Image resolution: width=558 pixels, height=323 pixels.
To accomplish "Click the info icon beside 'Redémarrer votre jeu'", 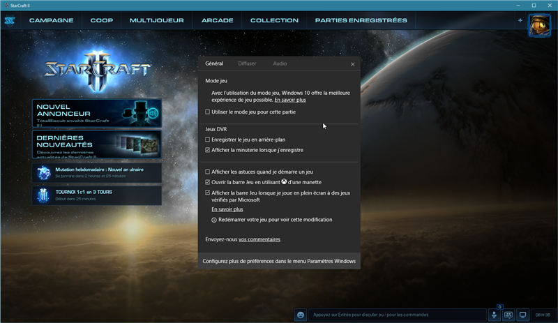I will [214, 220].
